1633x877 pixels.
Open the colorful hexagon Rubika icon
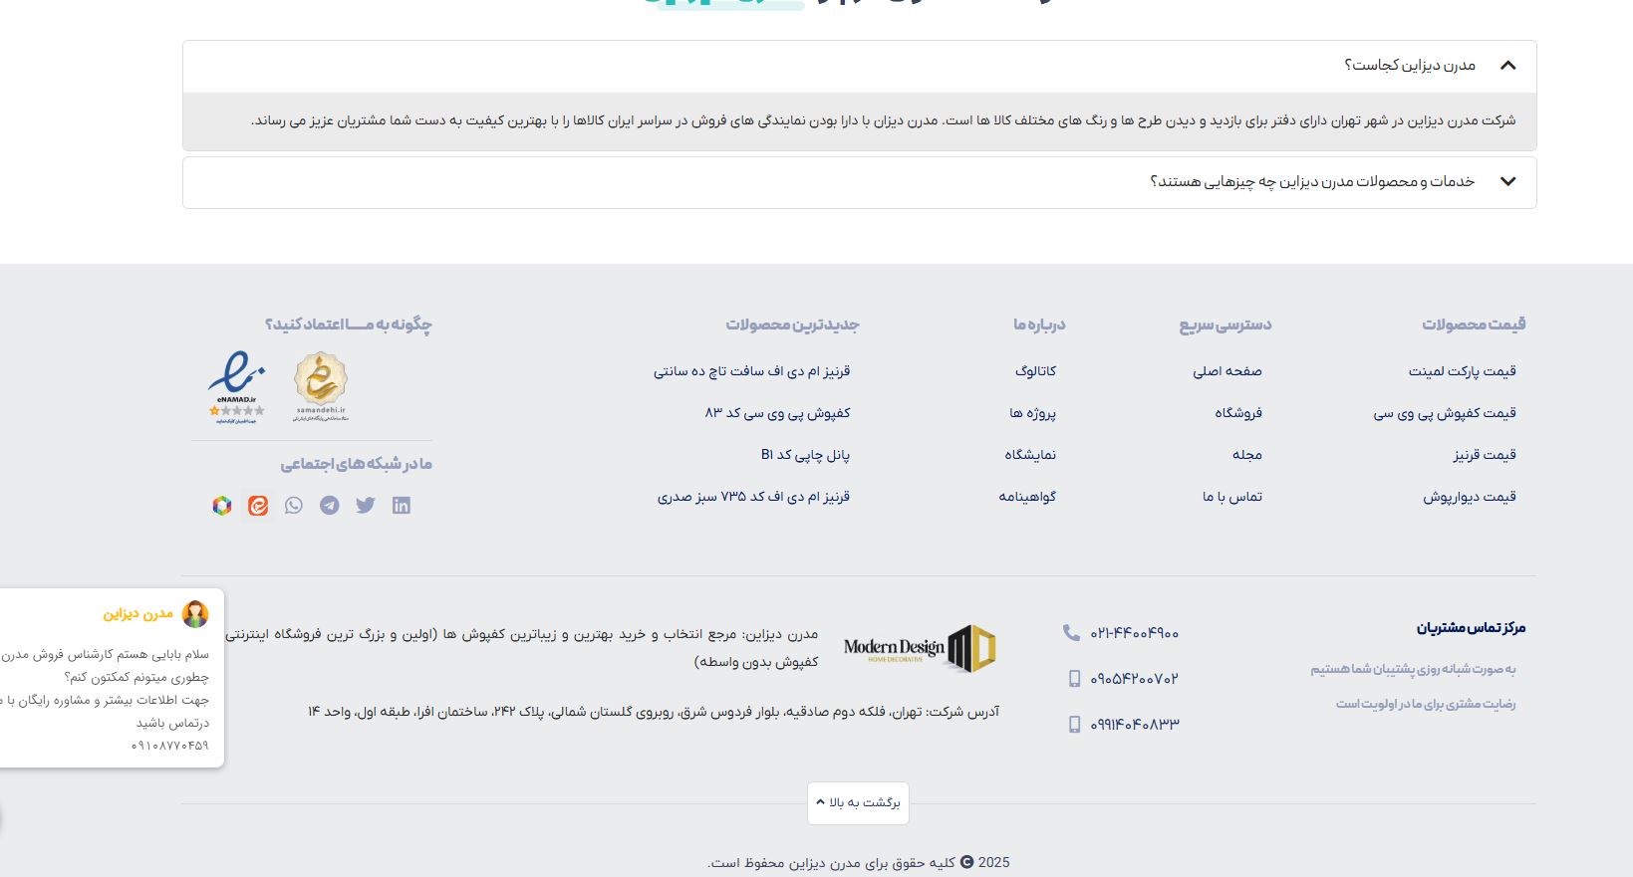[x=222, y=506]
